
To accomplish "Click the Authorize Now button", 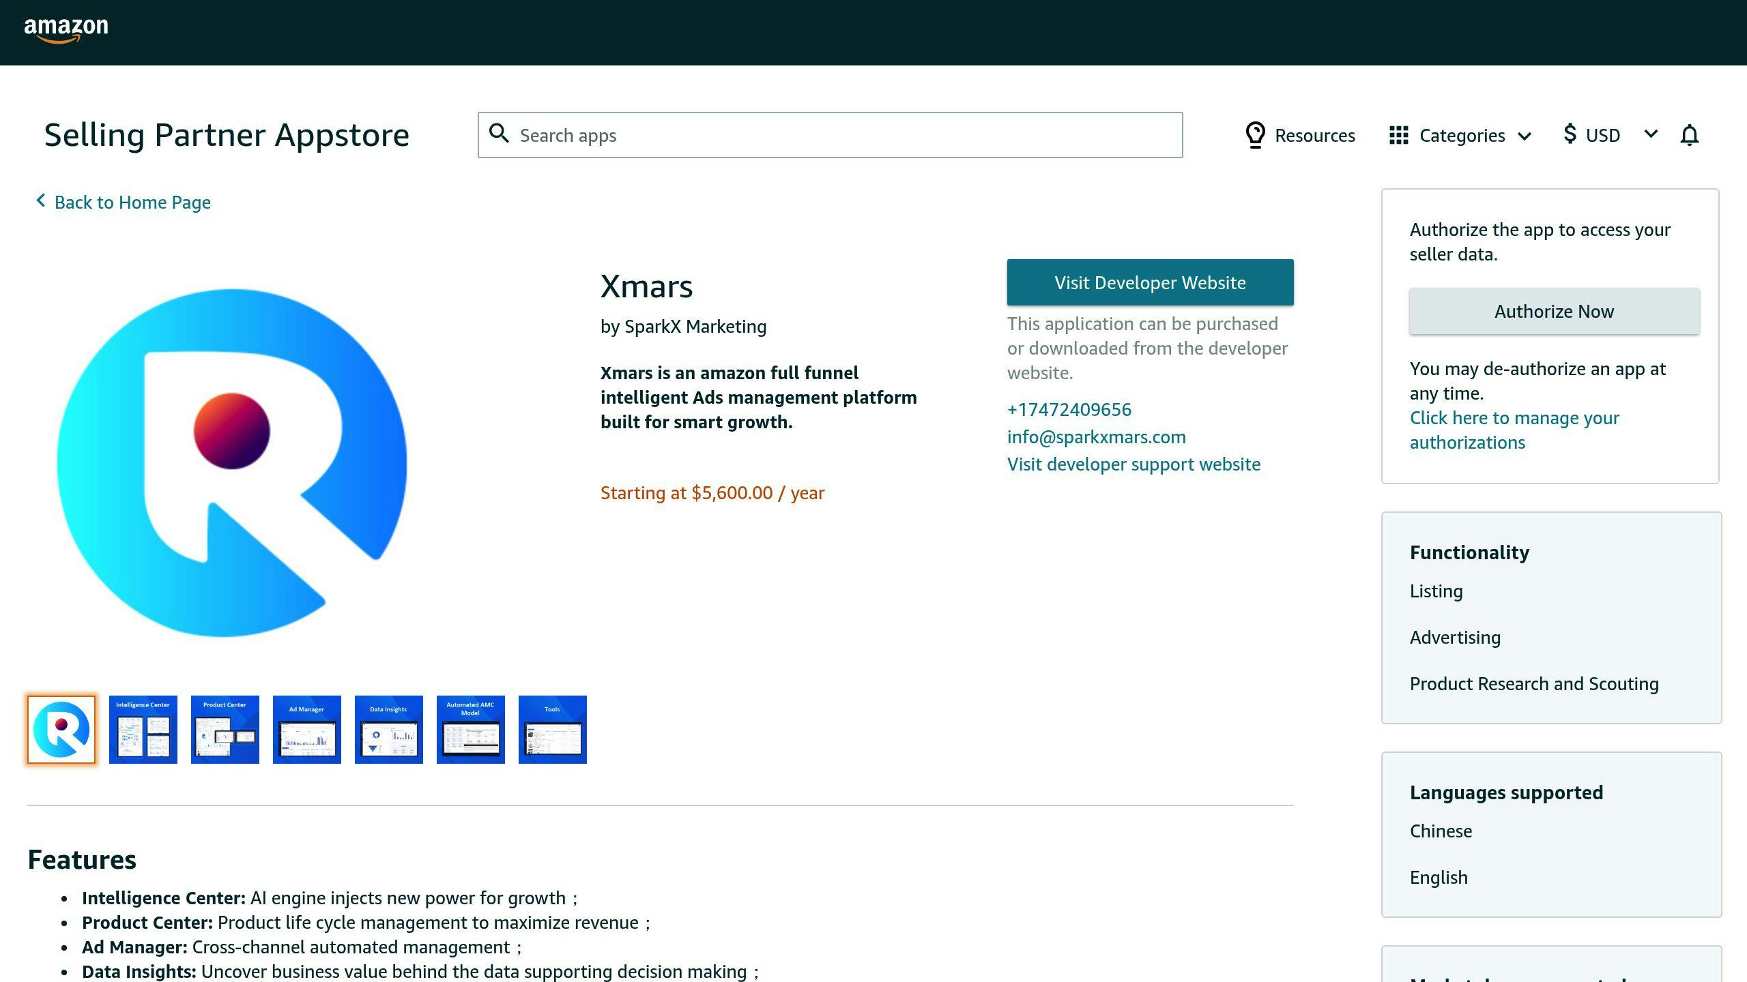I will [1554, 311].
